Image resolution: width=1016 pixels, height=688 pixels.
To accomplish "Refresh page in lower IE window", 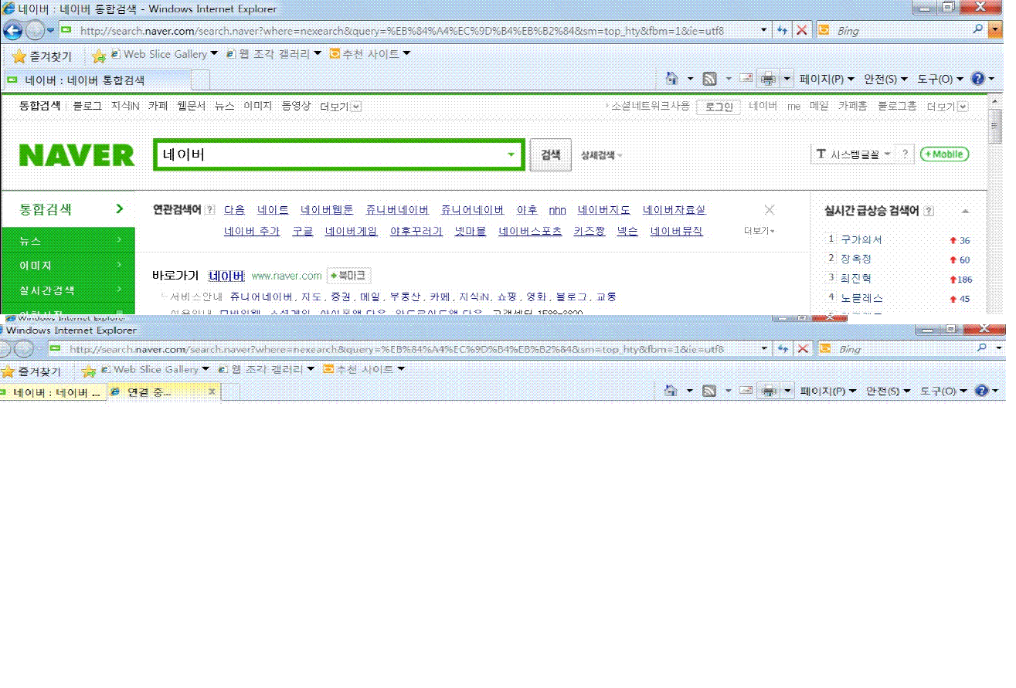I will pyautogui.click(x=783, y=349).
